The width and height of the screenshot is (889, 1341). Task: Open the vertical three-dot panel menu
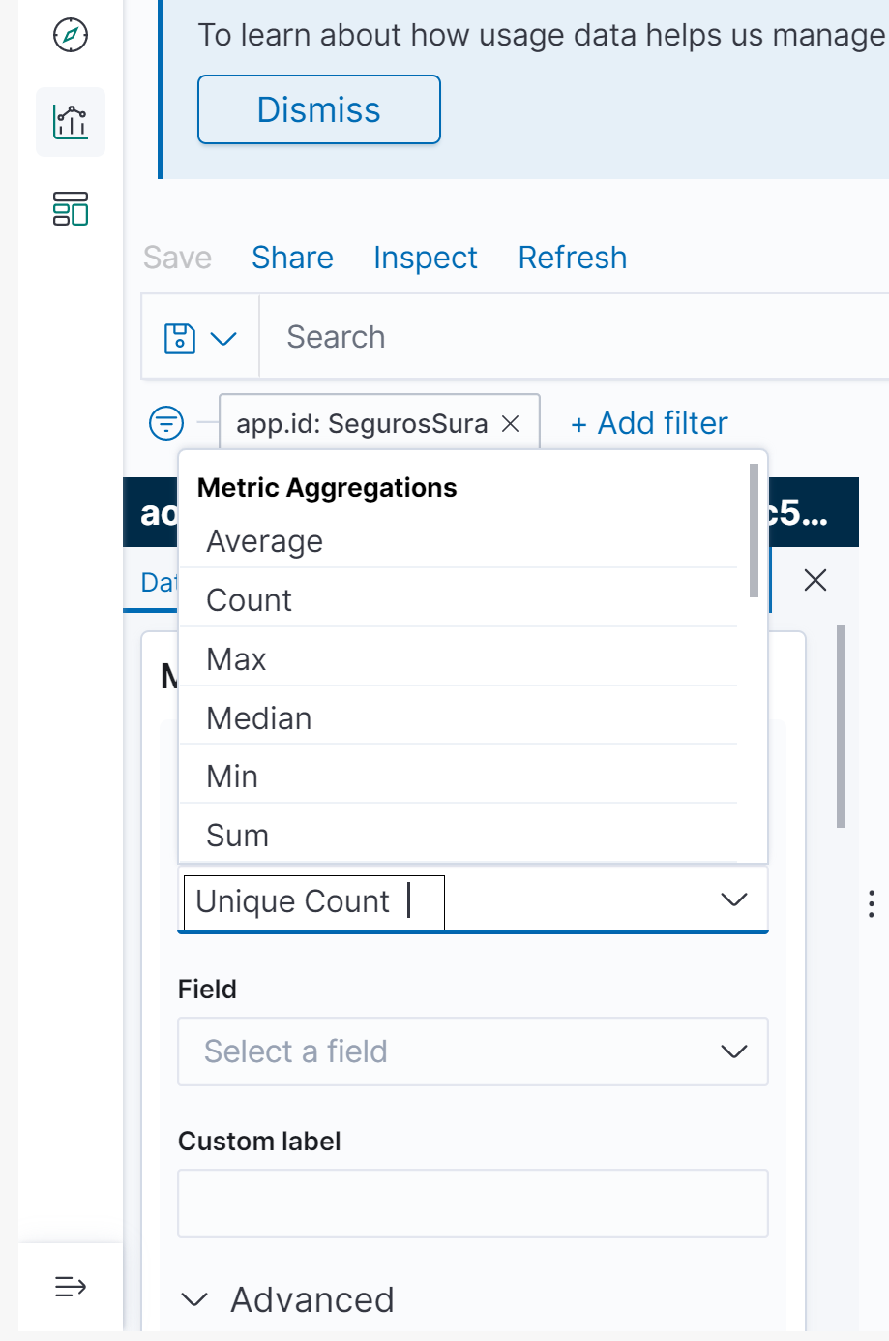pos(872,903)
